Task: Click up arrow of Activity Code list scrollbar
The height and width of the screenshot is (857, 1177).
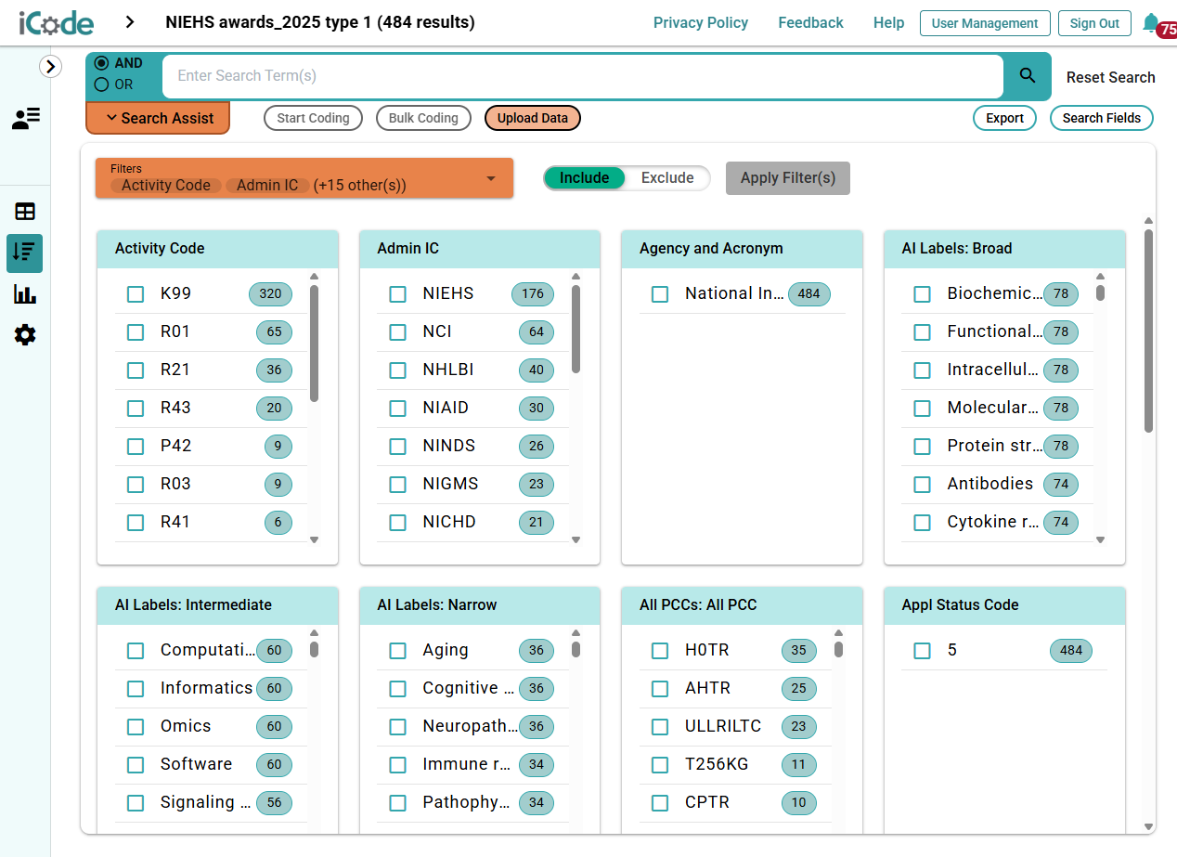Action: pos(314,276)
